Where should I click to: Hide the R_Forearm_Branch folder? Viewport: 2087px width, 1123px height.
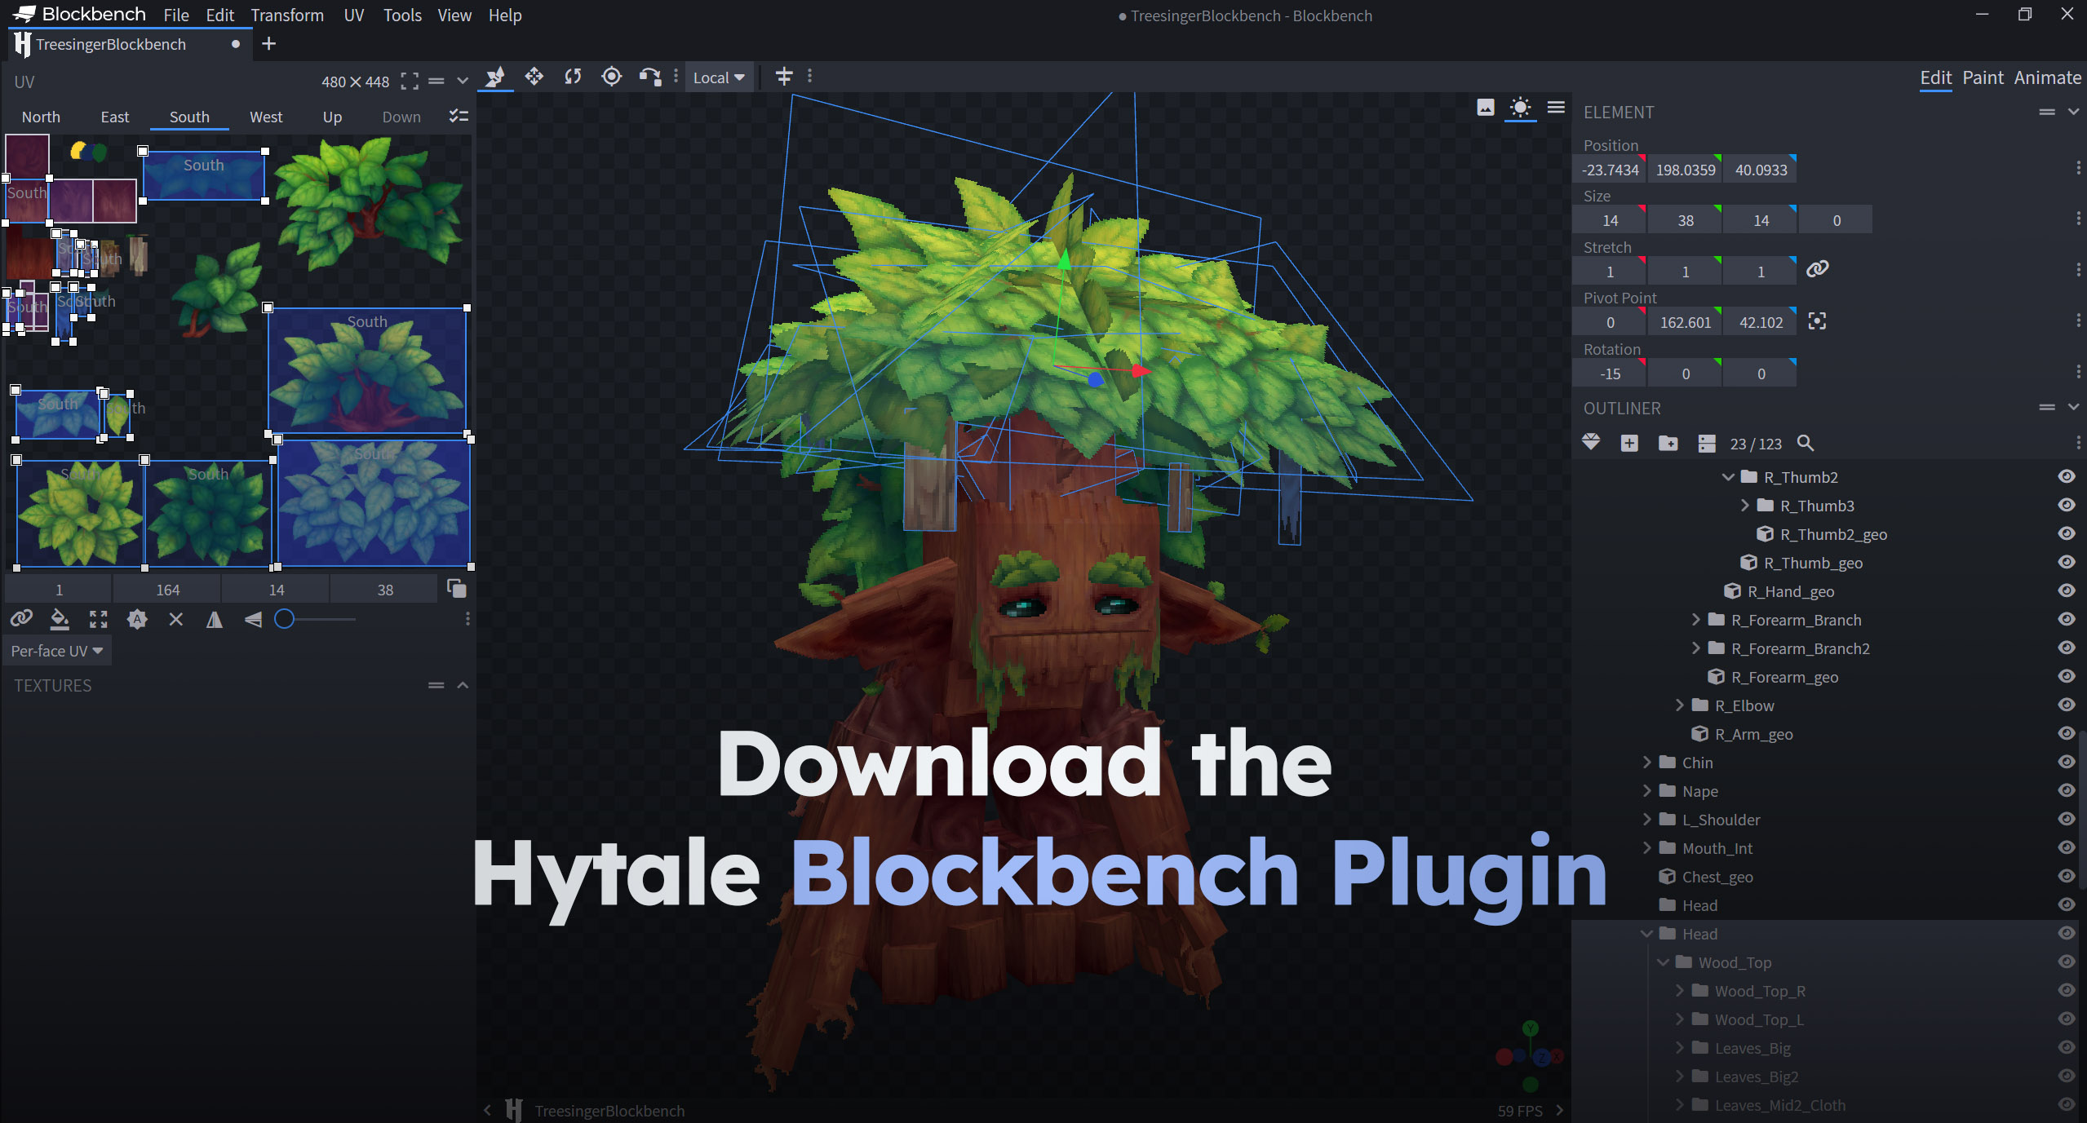[2065, 620]
